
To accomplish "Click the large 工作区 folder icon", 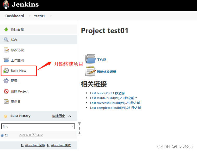I will 90,59.
